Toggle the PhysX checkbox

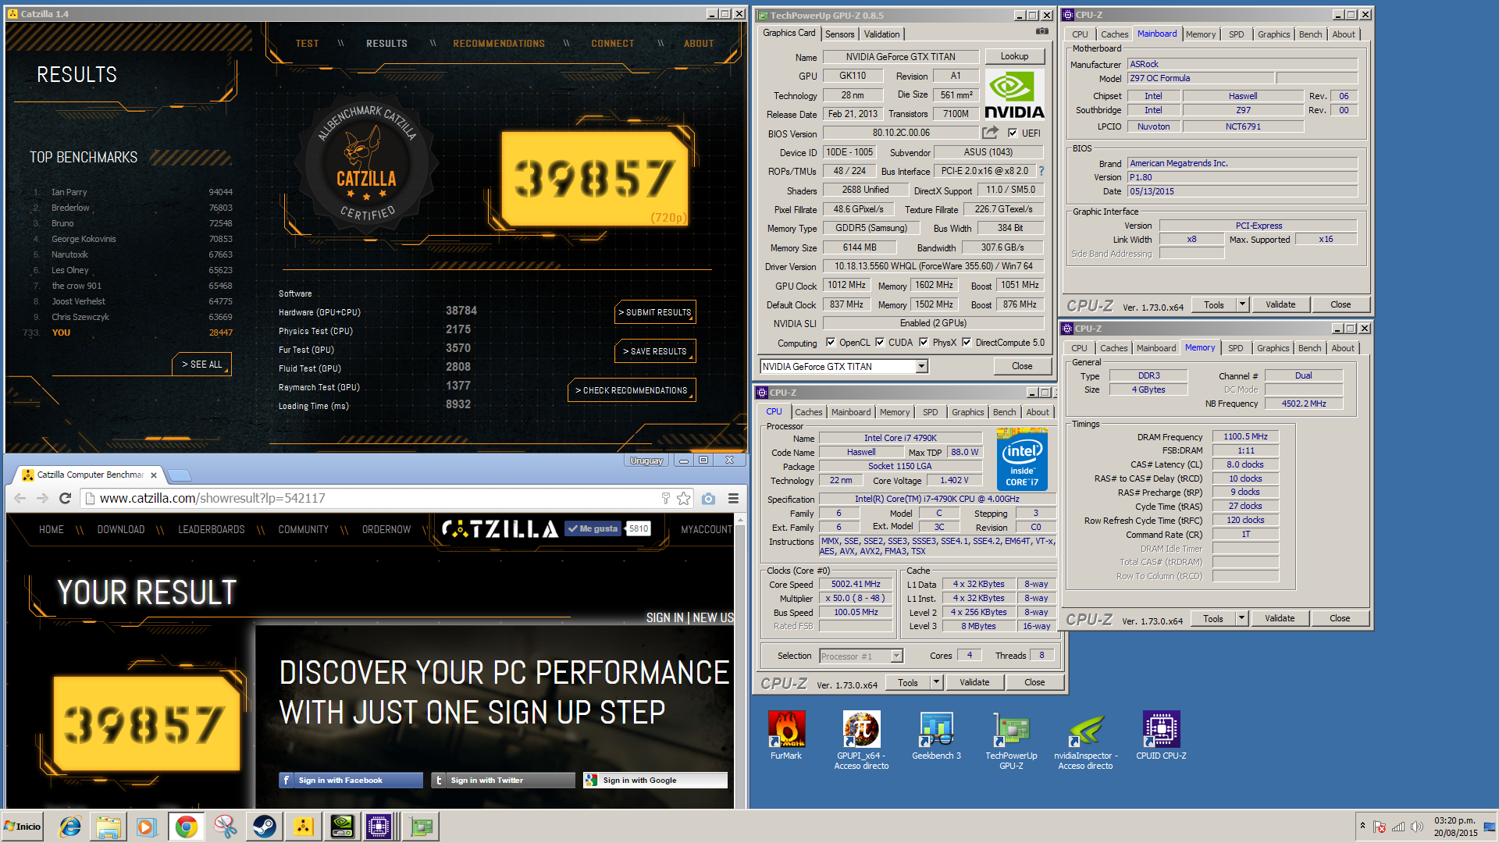(924, 342)
